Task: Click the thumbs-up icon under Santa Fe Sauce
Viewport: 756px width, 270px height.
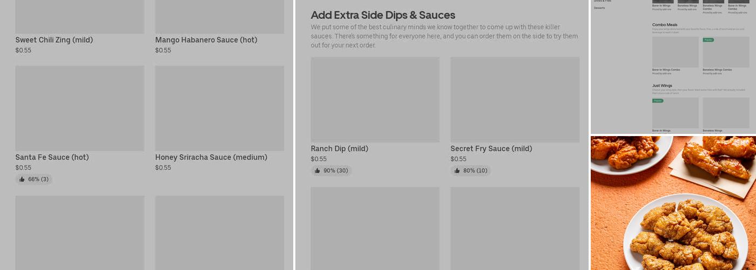Action: click(22, 179)
